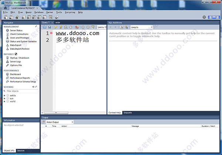Execute the statement under cursor icon
The height and width of the screenshot is (155, 222).
click(61, 27)
